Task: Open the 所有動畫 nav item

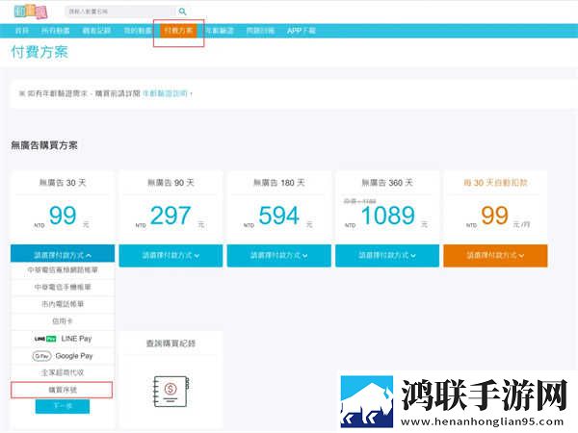Action: pyautogui.click(x=55, y=31)
